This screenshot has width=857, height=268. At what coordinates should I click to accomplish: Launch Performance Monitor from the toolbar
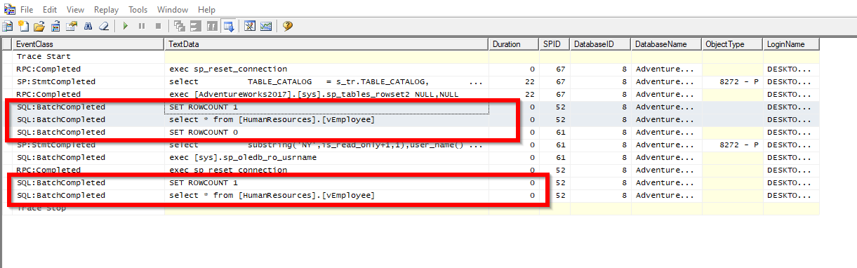(x=266, y=26)
